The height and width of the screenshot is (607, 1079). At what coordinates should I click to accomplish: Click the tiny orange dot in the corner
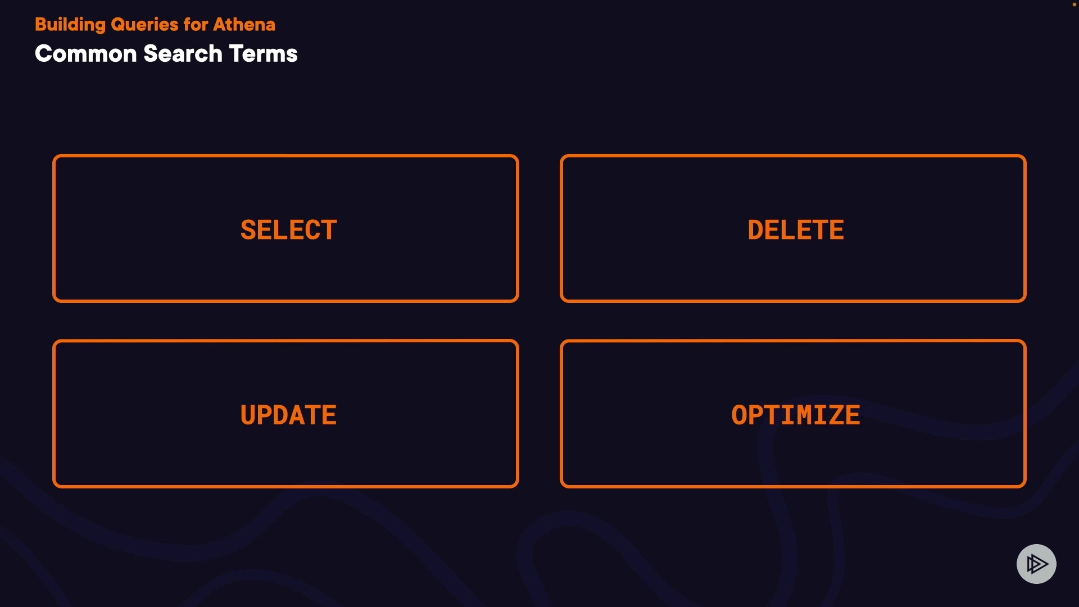(1074, 4)
